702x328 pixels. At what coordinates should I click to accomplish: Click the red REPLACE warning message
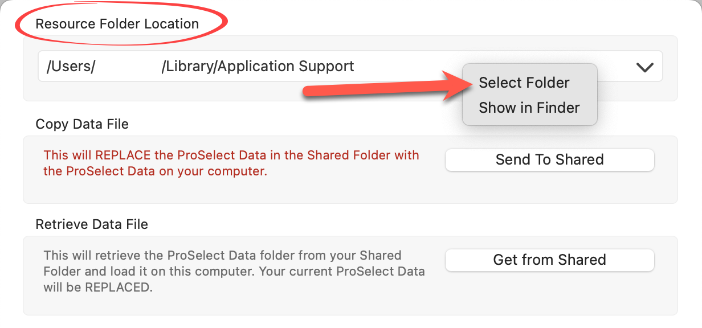point(231,163)
